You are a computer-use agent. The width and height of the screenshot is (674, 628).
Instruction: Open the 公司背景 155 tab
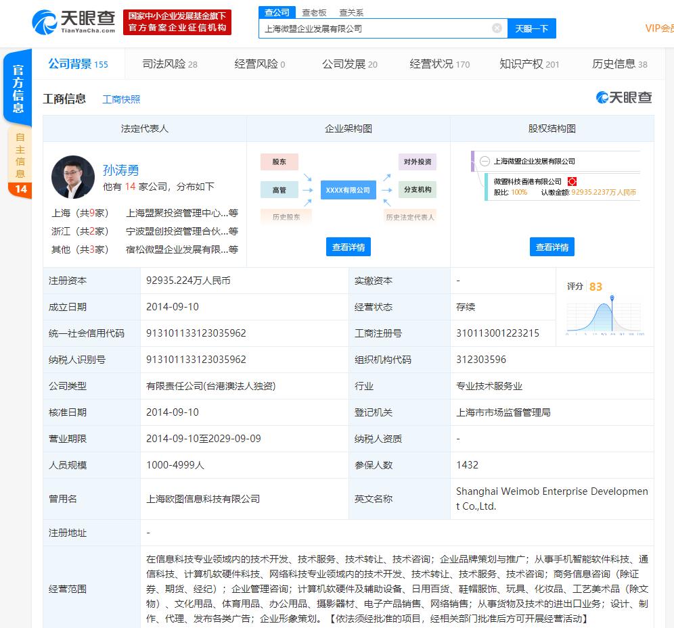(78, 64)
